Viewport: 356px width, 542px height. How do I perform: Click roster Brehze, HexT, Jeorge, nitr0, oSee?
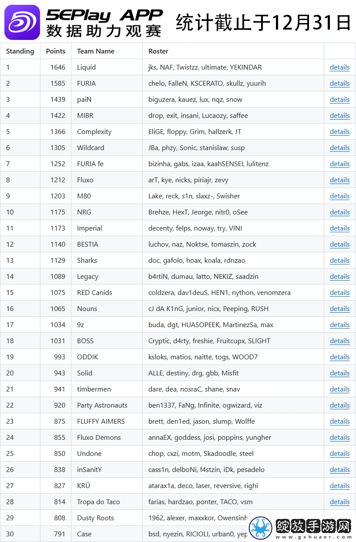tap(198, 212)
